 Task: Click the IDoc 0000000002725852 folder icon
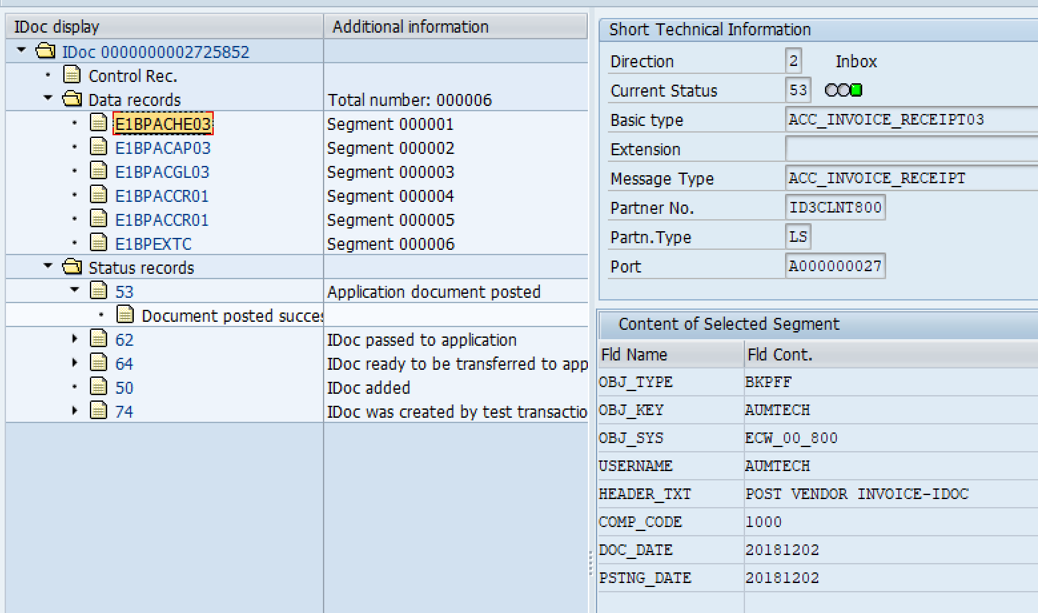pos(45,51)
